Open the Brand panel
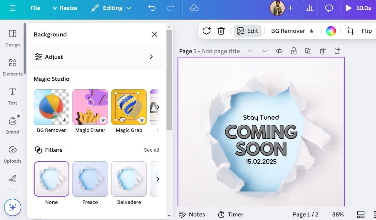376x220 pixels. [12, 124]
